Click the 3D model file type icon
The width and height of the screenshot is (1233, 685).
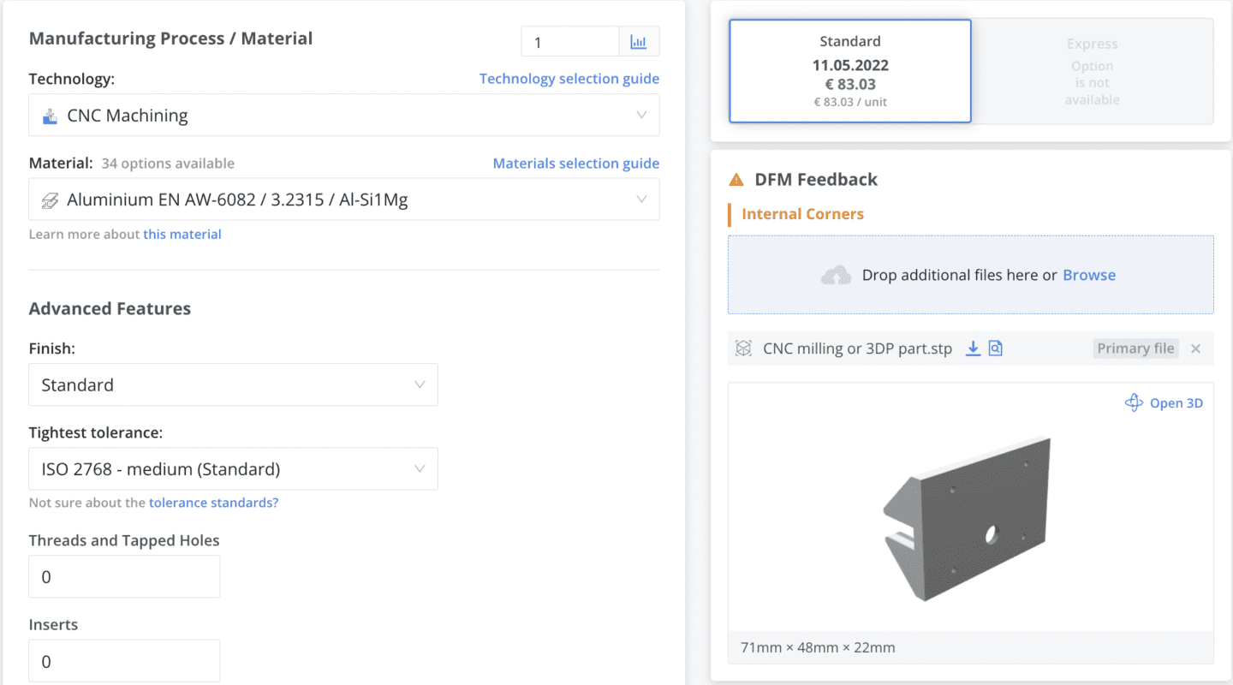coord(744,348)
